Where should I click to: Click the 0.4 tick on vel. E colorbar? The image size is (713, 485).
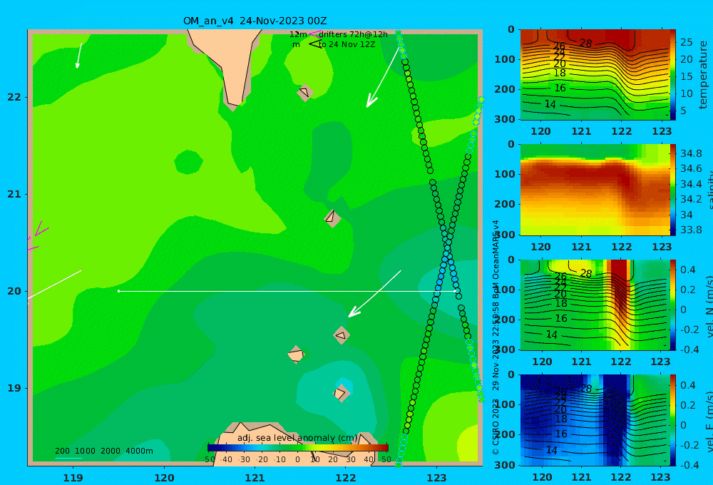coord(688,385)
